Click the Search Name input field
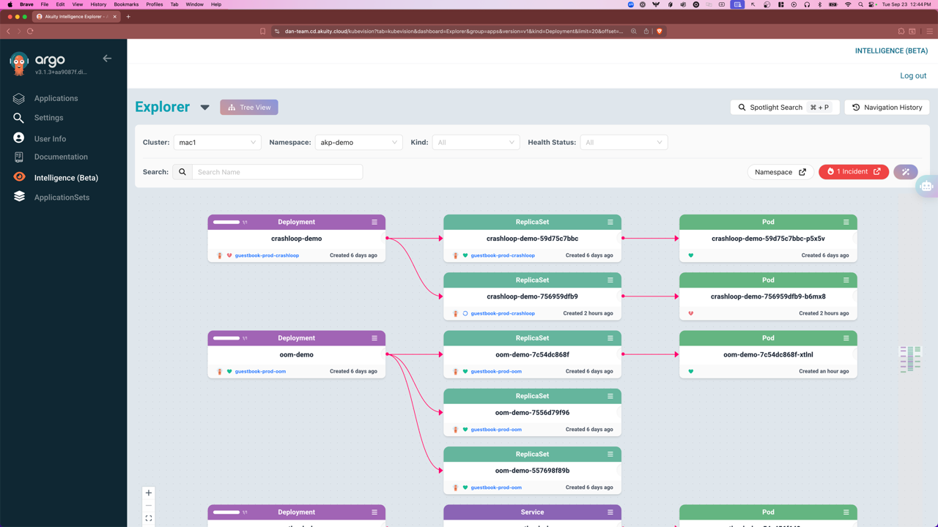Screen dimensions: 938x527 click(x=277, y=172)
